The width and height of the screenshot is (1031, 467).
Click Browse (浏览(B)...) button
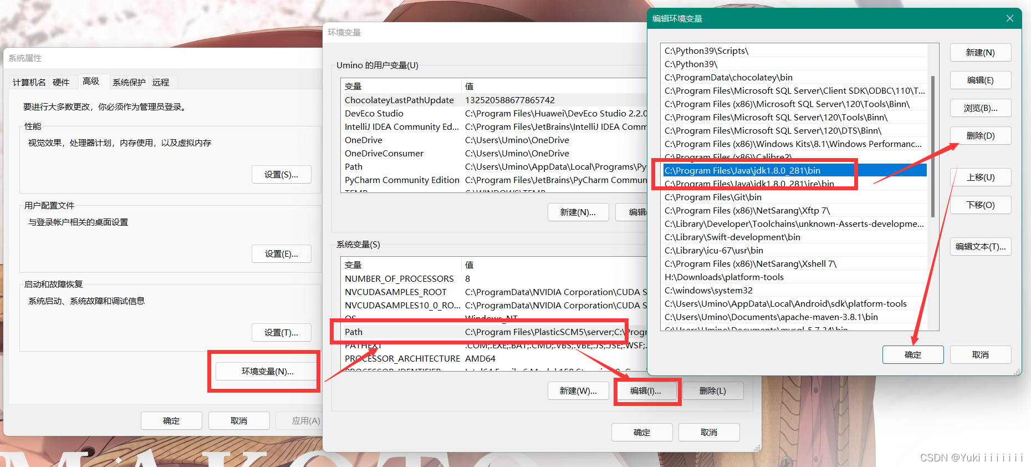[x=980, y=108]
